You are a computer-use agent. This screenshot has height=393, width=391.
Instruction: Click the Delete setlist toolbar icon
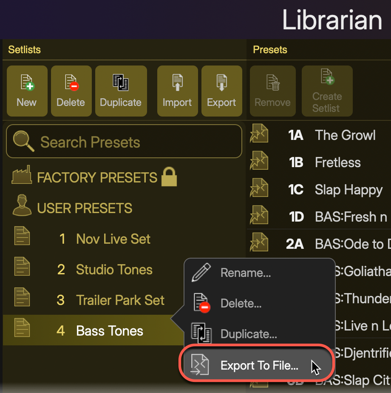coord(71,83)
